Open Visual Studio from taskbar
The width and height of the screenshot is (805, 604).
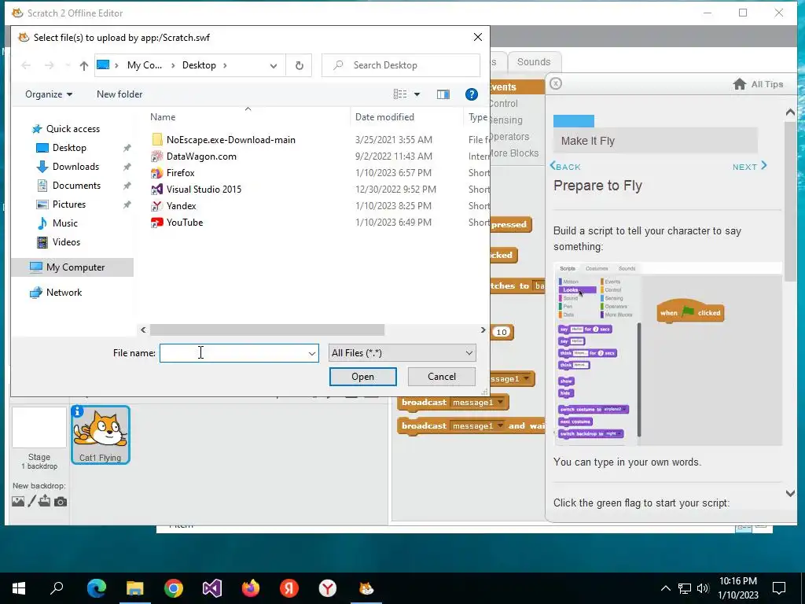pos(212,588)
